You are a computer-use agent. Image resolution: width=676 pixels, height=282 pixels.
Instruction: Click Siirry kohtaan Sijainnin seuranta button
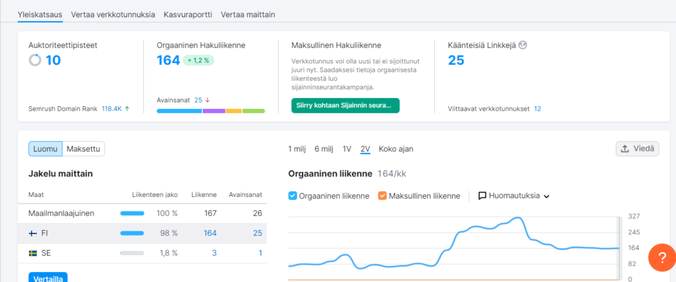[345, 105]
